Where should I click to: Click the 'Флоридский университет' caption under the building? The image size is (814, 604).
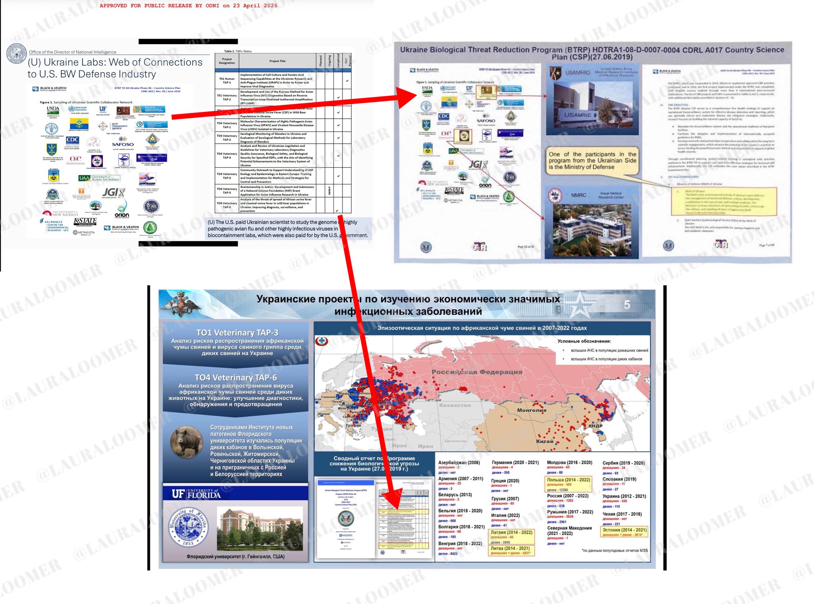pyautogui.click(x=235, y=556)
